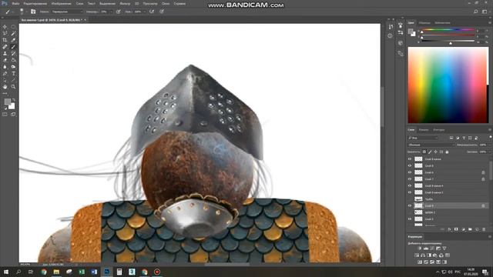Hide the topmost layer Слой 8 копия
This screenshot has height=277, width=493.
click(410, 159)
